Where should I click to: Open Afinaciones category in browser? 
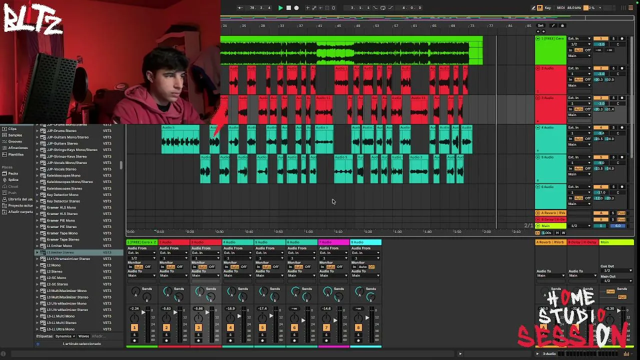(18, 148)
